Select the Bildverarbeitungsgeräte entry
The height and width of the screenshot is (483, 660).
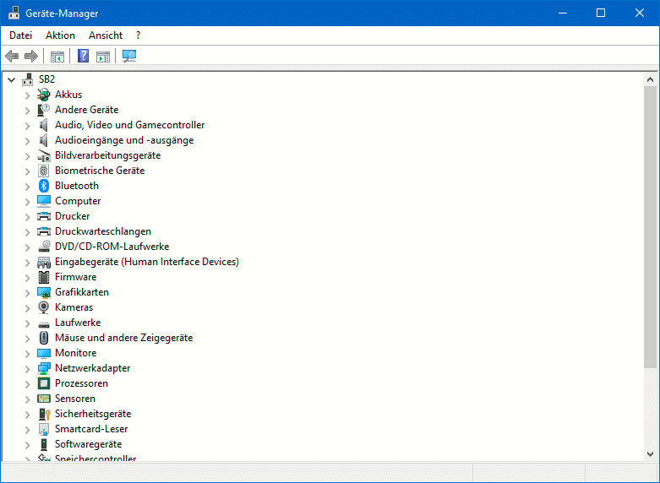(x=108, y=155)
